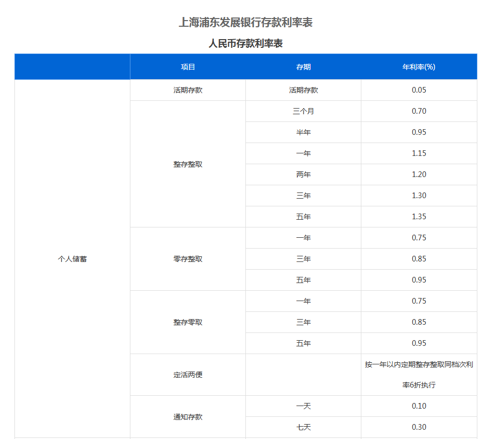
Task: Select the 三年 term beside 1.30
Action: pos(303,196)
